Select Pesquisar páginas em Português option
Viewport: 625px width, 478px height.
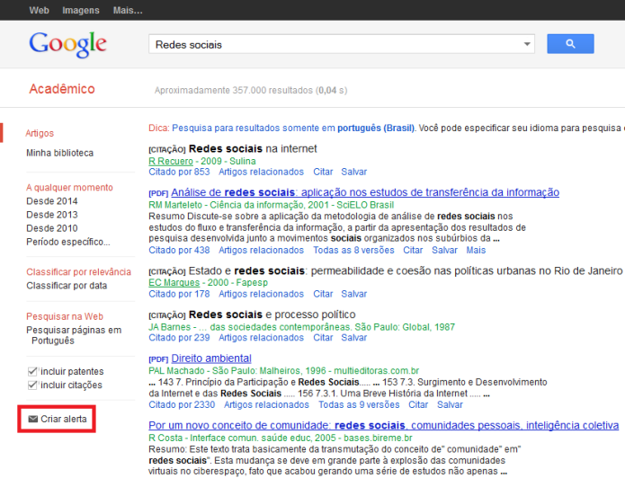pyautogui.click(x=74, y=335)
